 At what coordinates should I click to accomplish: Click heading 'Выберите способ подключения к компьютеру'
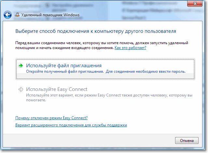[70, 31]
